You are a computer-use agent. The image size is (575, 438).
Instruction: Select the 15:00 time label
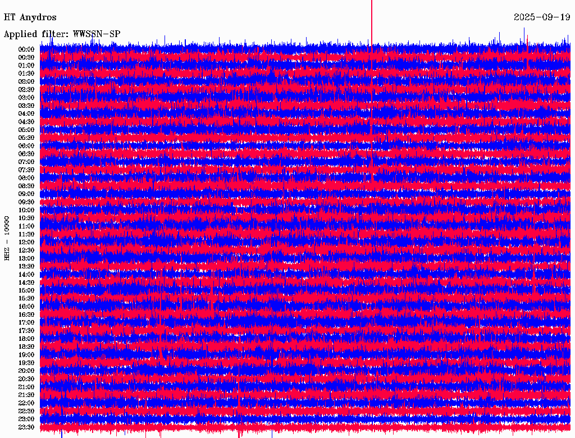point(26,290)
